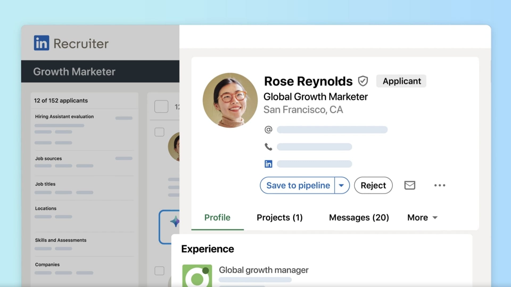
Task: Check the bottom applicant row checkbox
Action: click(x=159, y=271)
